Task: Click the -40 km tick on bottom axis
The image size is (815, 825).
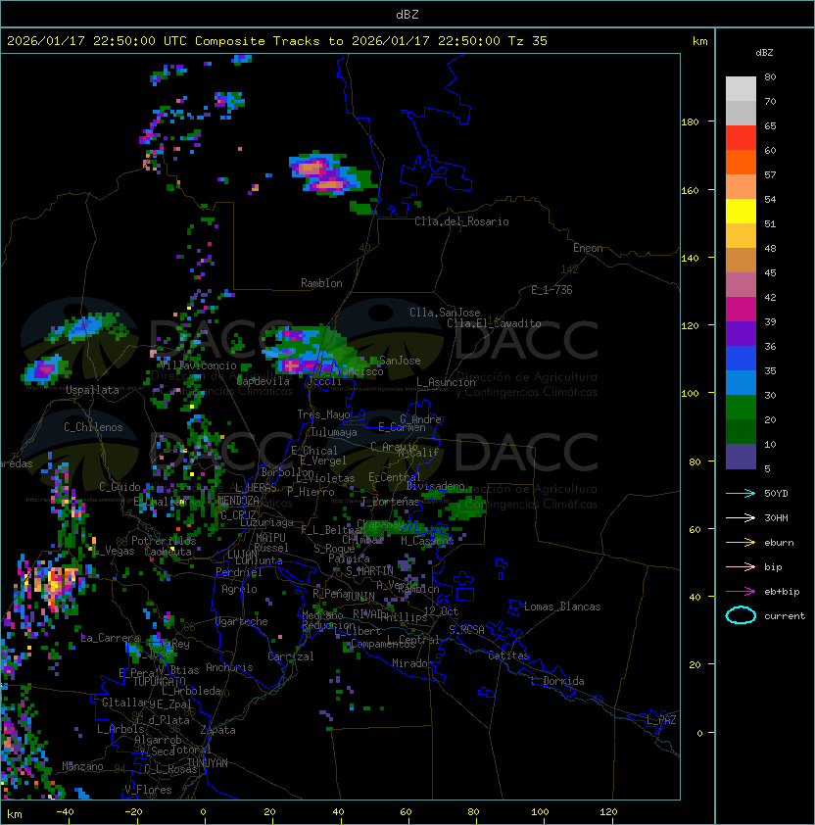Action: 65,812
